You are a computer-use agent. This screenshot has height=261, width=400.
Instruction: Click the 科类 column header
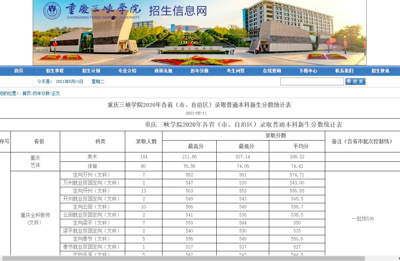(x=100, y=141)
